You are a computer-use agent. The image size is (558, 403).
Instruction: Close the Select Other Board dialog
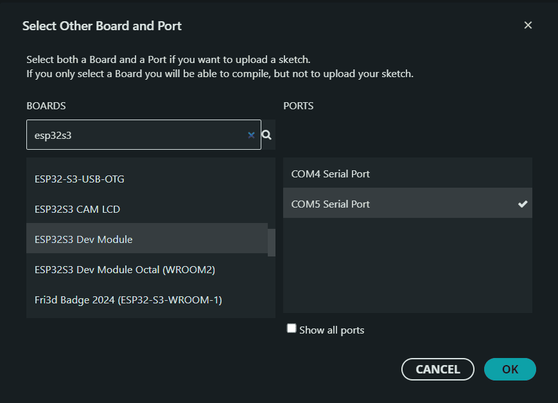[x=528, y=25]
